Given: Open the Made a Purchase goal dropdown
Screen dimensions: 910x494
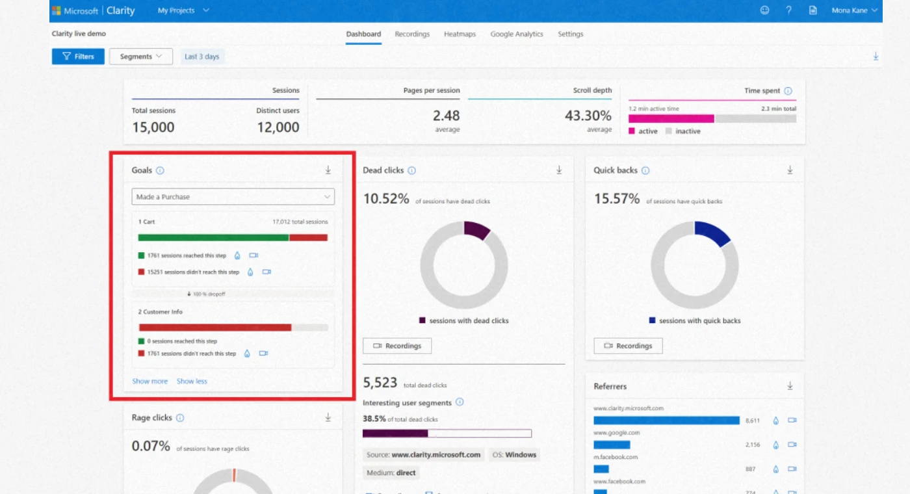Looking at the screenshot, I should point(233,196).
